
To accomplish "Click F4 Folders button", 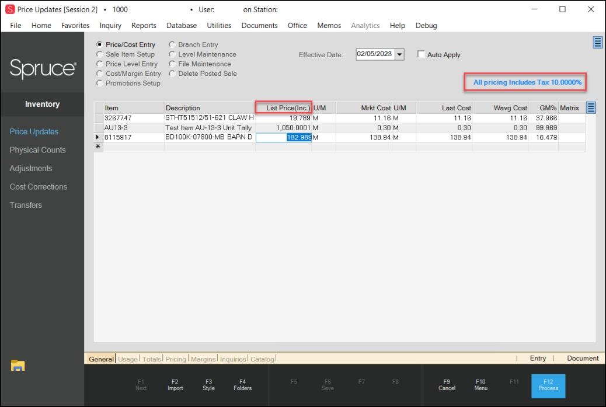I will pos(242,385).
